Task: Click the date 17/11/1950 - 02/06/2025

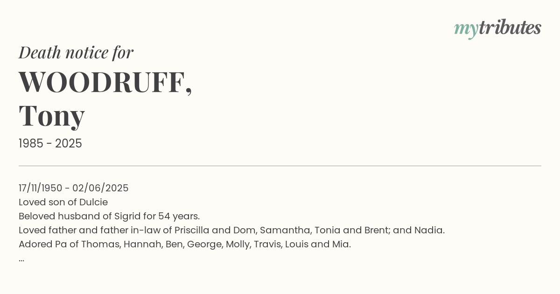Action: [x=74, y=188]
